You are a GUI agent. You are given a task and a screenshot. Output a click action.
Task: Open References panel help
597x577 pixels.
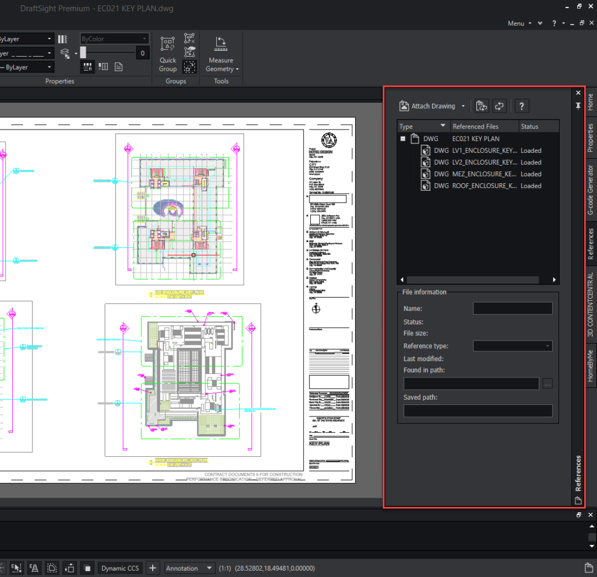[521, 106]
